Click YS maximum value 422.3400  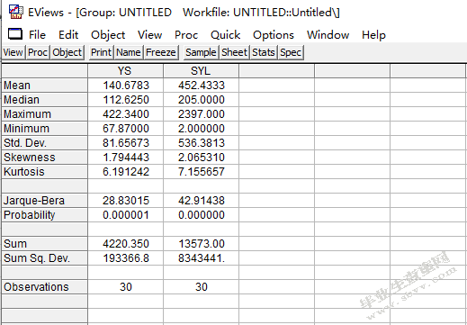(126, 114)
